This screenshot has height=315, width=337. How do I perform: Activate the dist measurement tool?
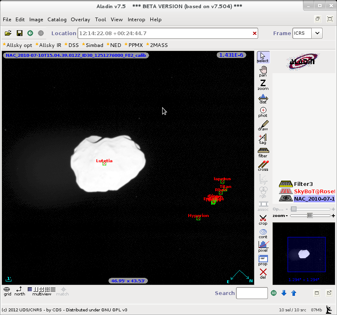point(263,98)
